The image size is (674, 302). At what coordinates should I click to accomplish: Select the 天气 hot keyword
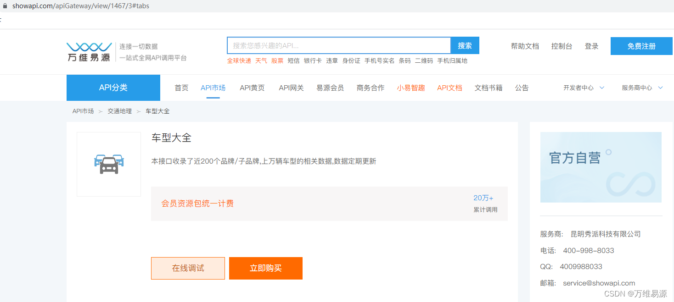(261, 60)
